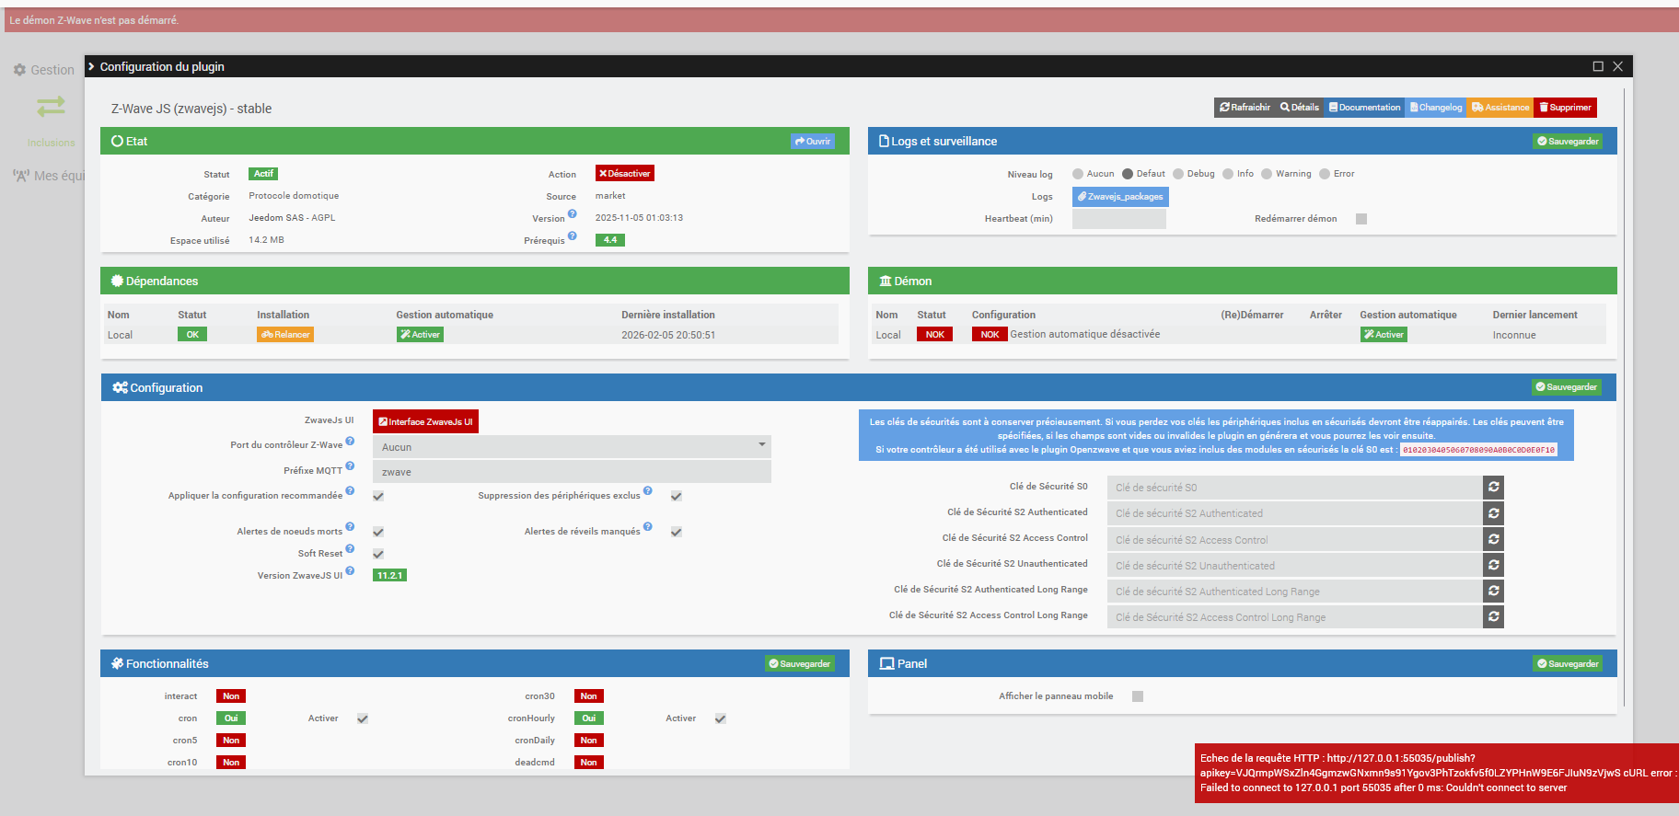Click Supprimer to delete the plugin
Image resolution: width=1679 pixels, height=816 pixels.
tap(1565, 108)
